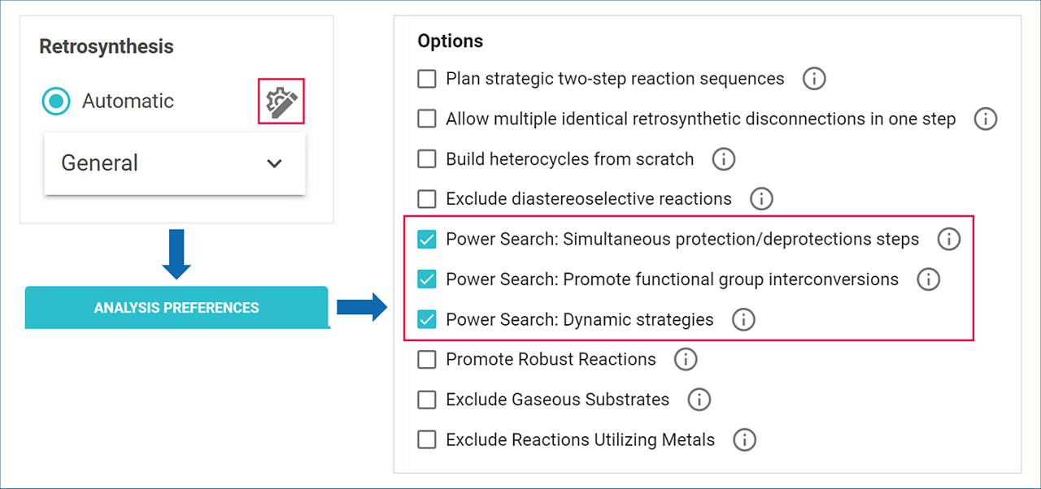Tick the Promote Robust Reactions checkbox

pyautogui.click(x=427, y=359)
